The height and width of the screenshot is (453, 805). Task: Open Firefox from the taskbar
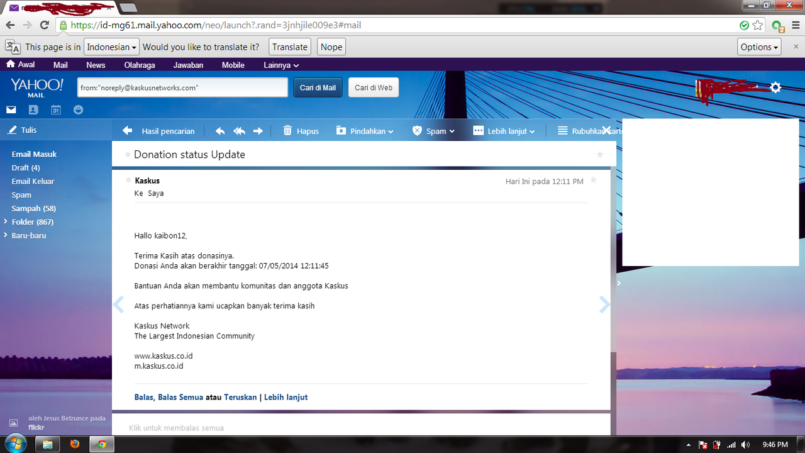(75, 444)
